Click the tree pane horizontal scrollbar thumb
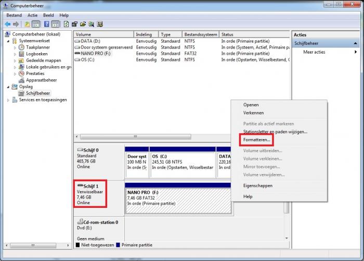Viewport: 364px width, 261px height. (x=33, y=245)
